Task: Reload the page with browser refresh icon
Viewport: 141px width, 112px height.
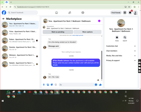Action: [10, 7]
